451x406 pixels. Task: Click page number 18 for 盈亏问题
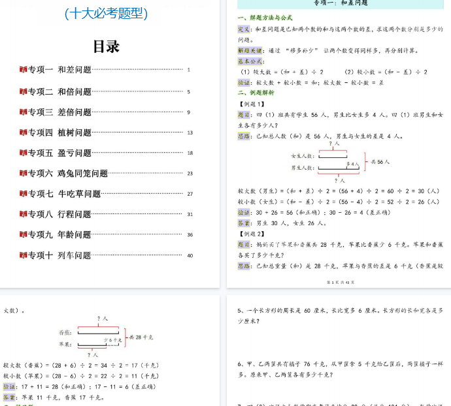click(190, 153)
